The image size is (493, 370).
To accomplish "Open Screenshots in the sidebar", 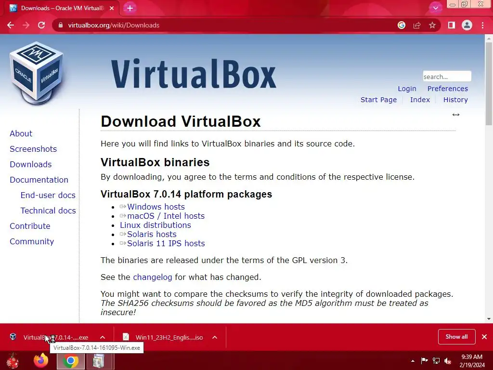I will (x=33, y=149).
